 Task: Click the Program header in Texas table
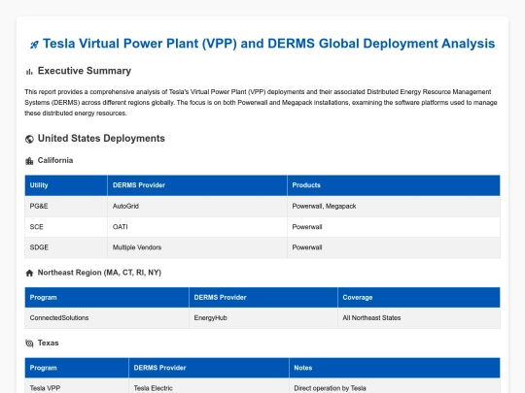click(x=77, y=368)
